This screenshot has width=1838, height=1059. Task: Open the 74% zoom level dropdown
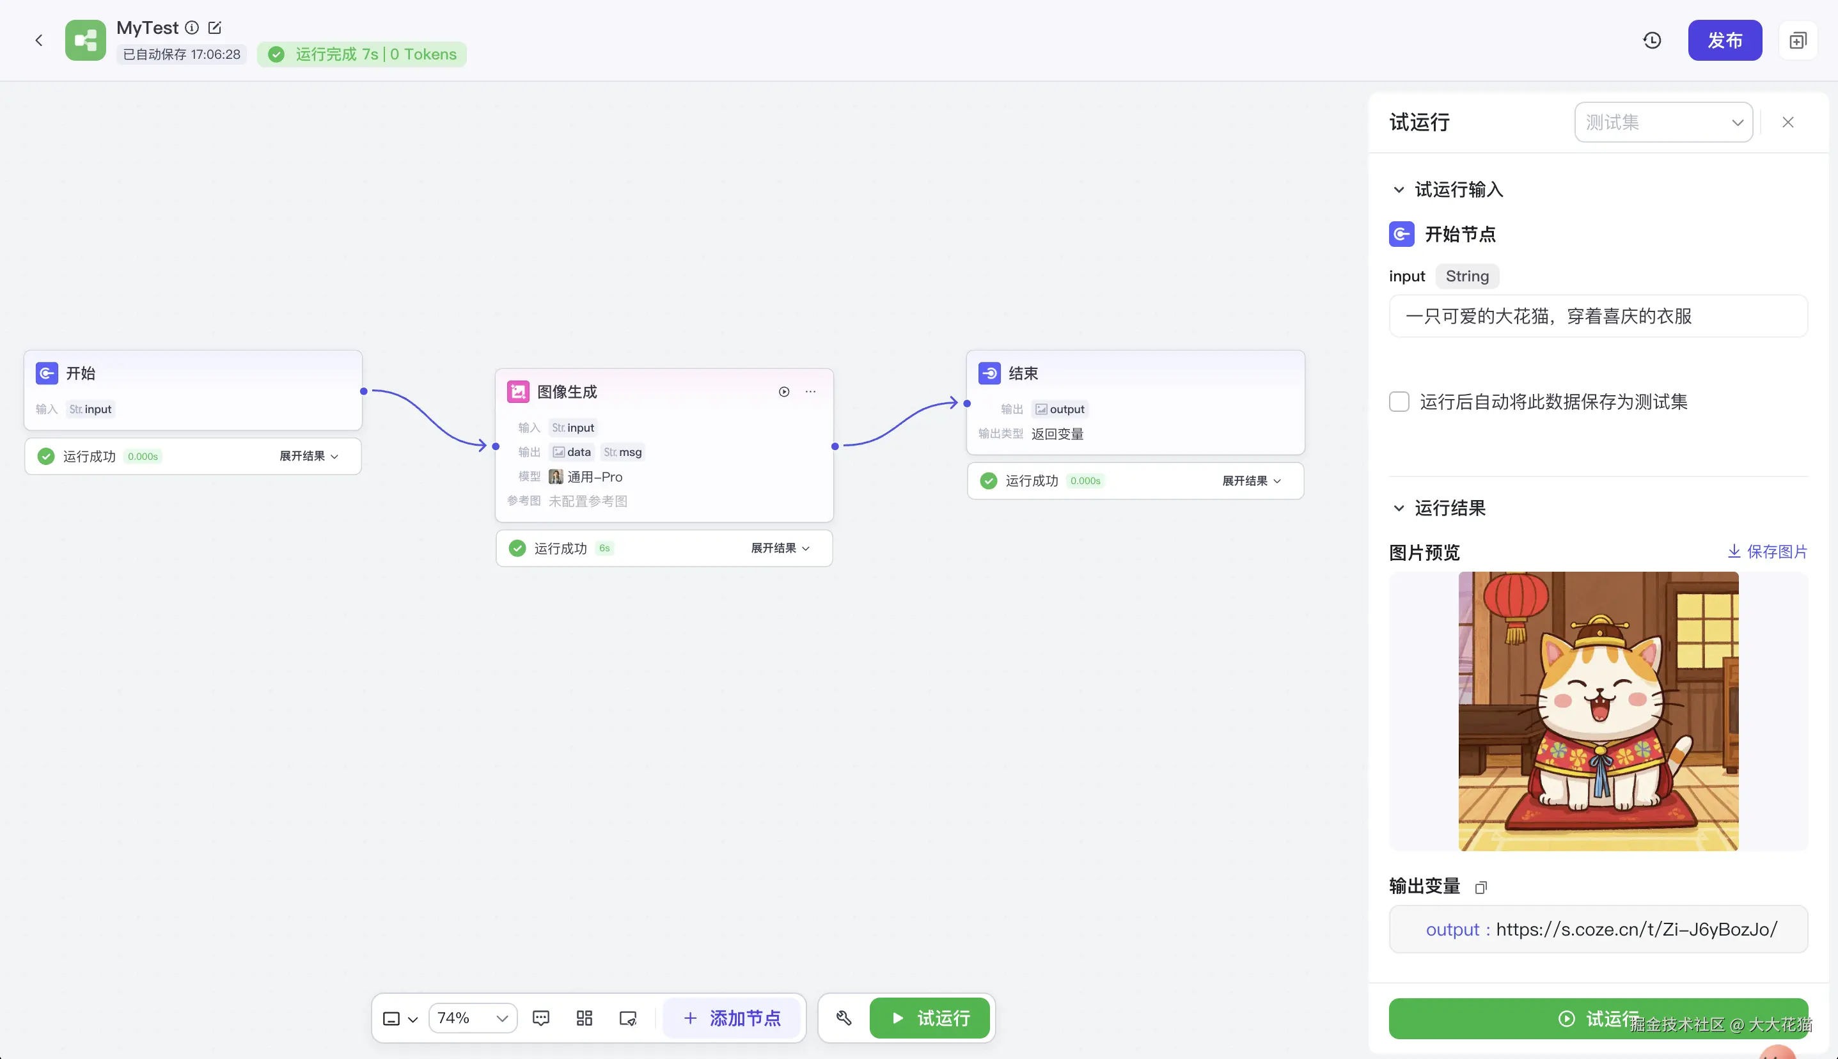[473, 1017]
